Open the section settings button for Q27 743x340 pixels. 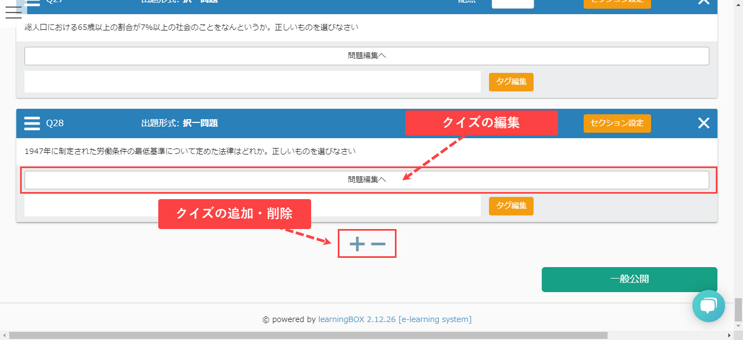pos(617,3)
